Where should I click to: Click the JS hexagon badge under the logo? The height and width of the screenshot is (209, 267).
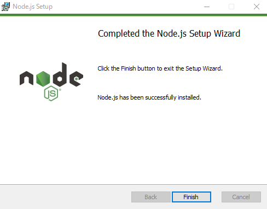point(51,94)
